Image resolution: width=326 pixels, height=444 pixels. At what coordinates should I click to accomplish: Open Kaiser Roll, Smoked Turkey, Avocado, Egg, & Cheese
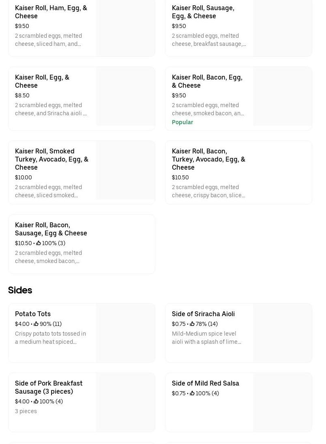[51, 159]
